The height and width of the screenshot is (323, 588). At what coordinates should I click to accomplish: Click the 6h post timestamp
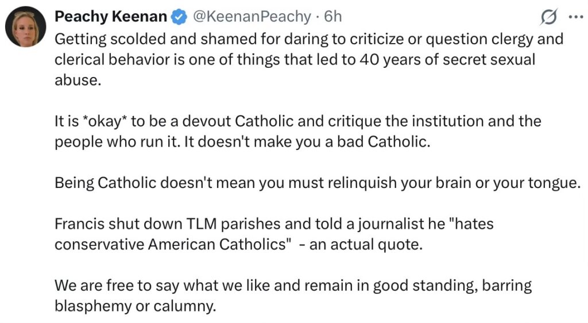[x=333, y=17]
